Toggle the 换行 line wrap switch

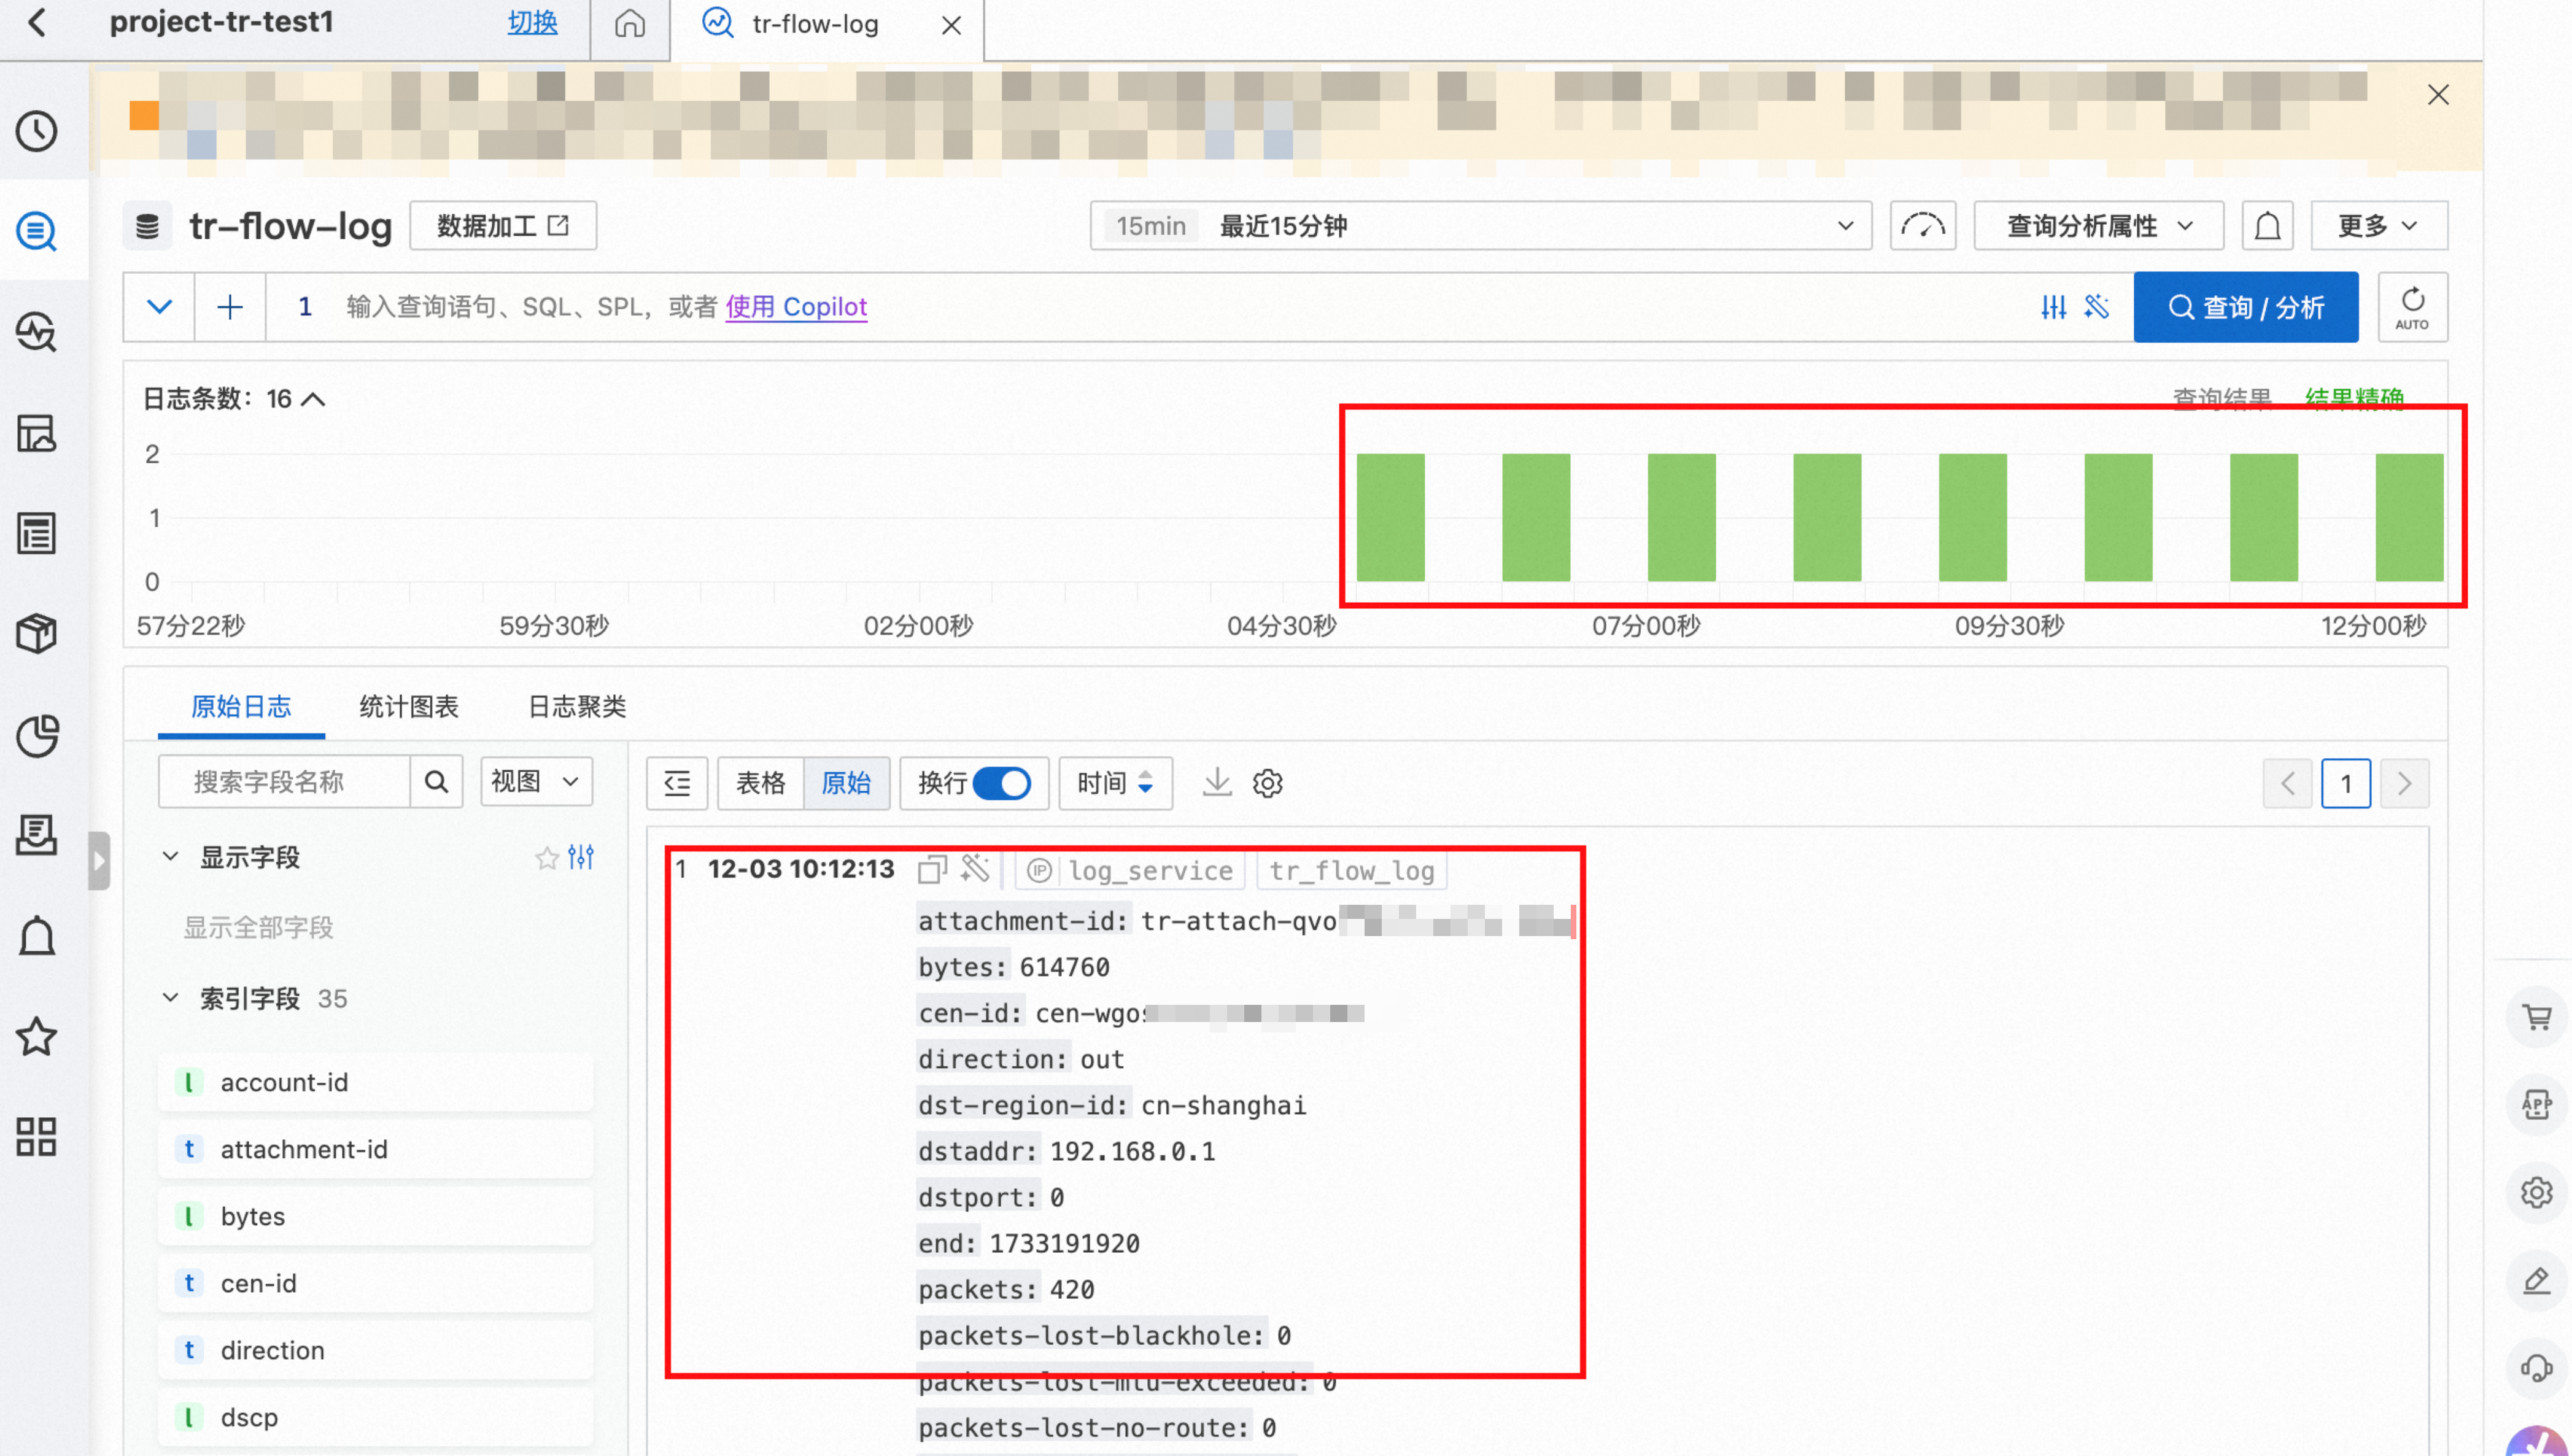1001,782
